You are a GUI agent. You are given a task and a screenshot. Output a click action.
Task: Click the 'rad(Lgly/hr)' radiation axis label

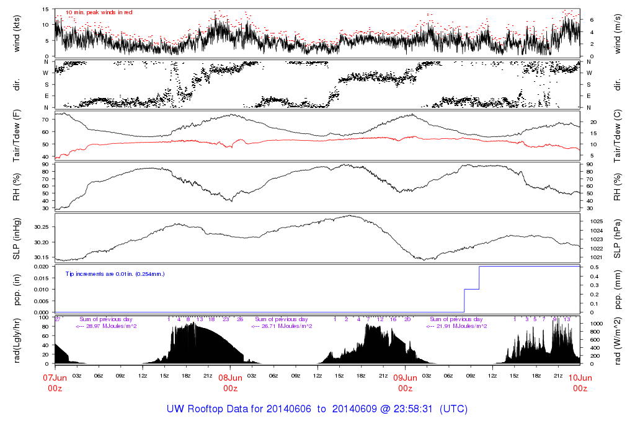[17, 340]
